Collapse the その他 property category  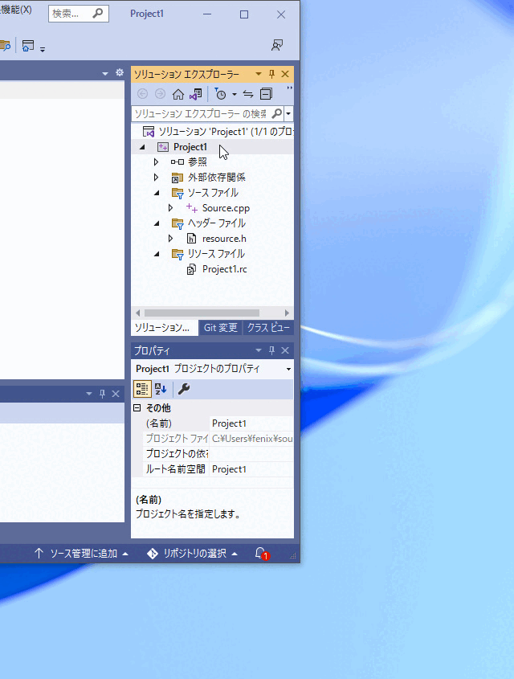click(x=137, y=408)
